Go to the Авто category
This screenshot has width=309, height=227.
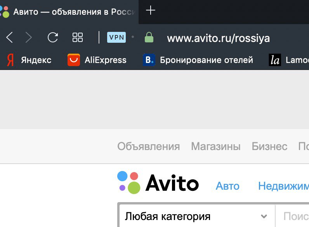coord(227,186)
